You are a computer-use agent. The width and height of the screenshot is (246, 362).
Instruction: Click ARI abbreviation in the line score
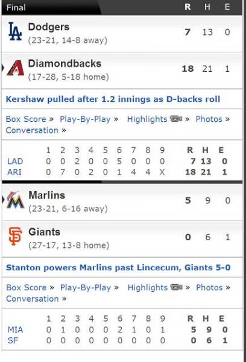pyautogui.click(x=14, y=172)
